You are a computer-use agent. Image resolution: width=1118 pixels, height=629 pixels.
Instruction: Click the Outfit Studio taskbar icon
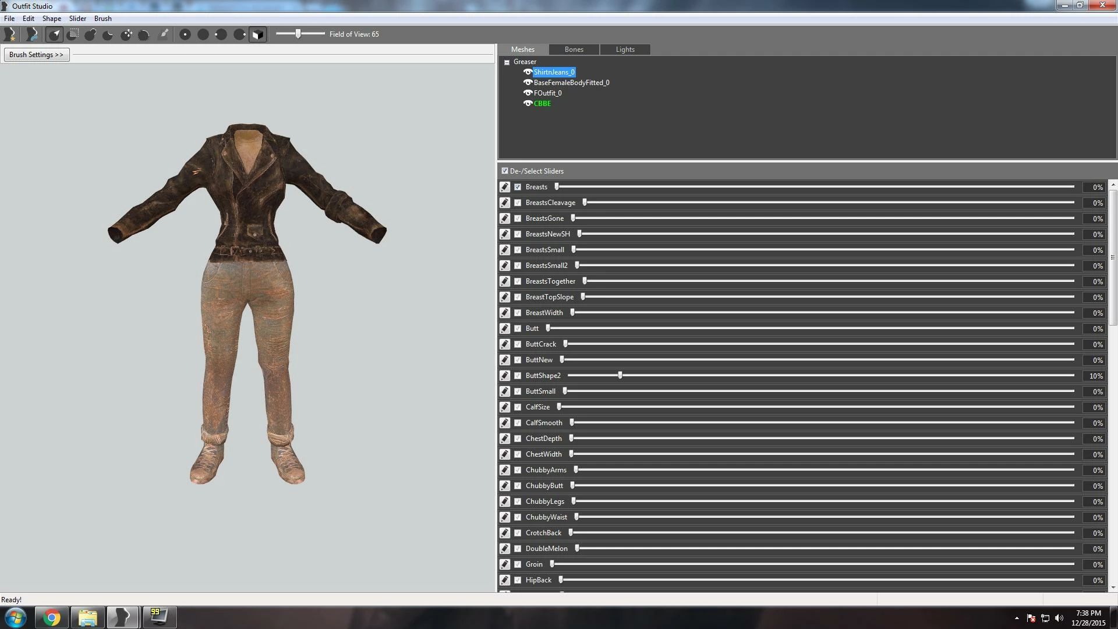pyautogui.click(x=123, y=617)
